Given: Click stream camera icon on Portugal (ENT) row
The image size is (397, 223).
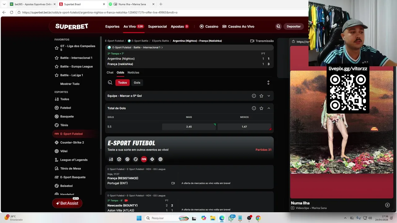Looking at the screenshot, I should (x=173, y=183).
